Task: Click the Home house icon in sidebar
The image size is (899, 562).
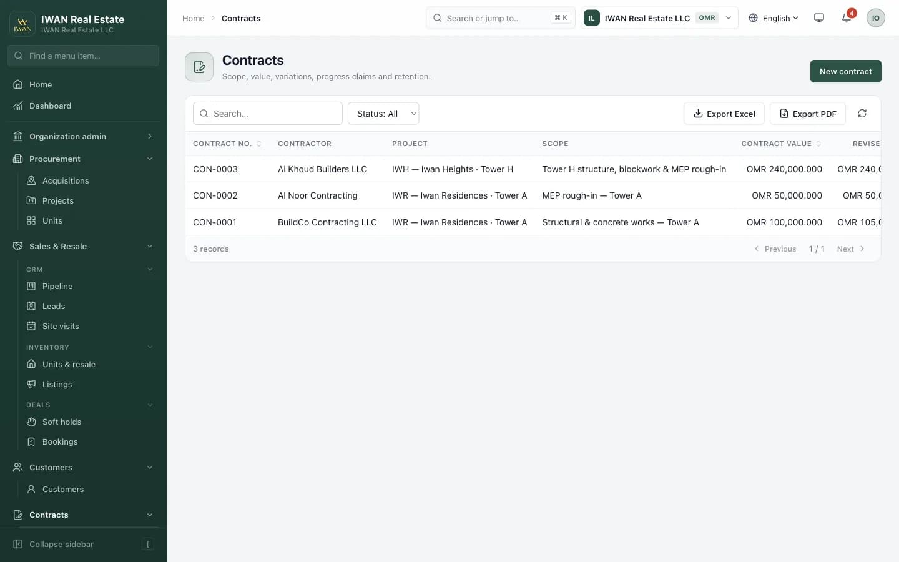Action: [18, 84]
